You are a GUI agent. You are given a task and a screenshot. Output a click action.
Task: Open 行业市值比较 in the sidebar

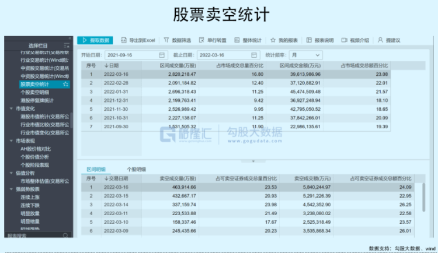pyautogui.click(x=45, y=125)
